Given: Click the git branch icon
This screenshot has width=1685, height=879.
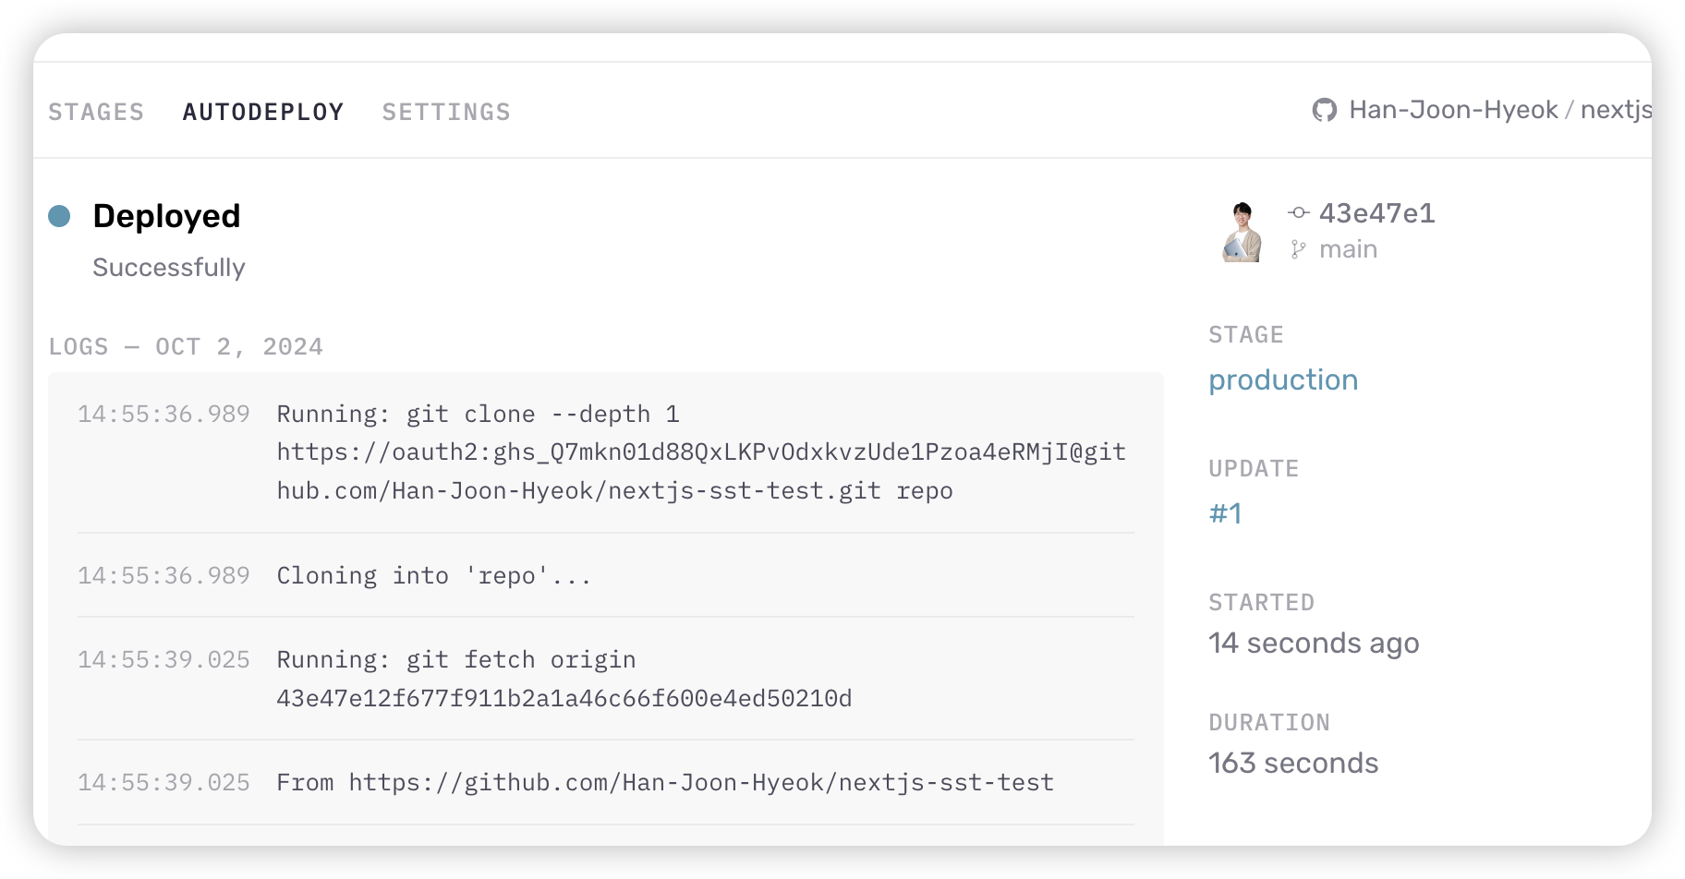Looking at the screenshot, I should 1298,249.
